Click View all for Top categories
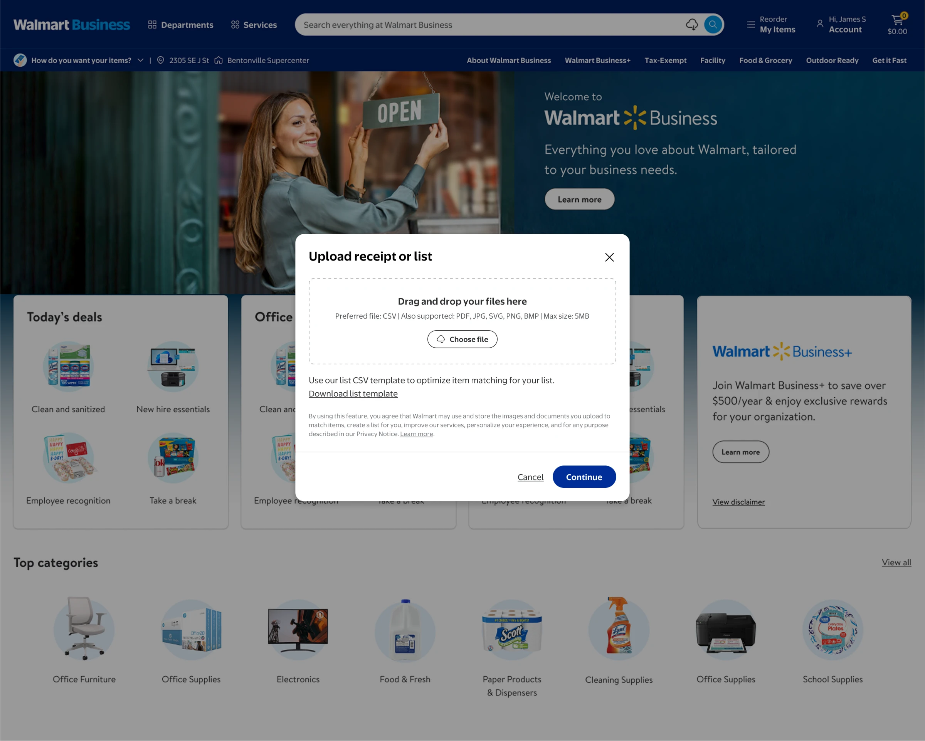The image size is (925, 741). click(x=896, y=562)
